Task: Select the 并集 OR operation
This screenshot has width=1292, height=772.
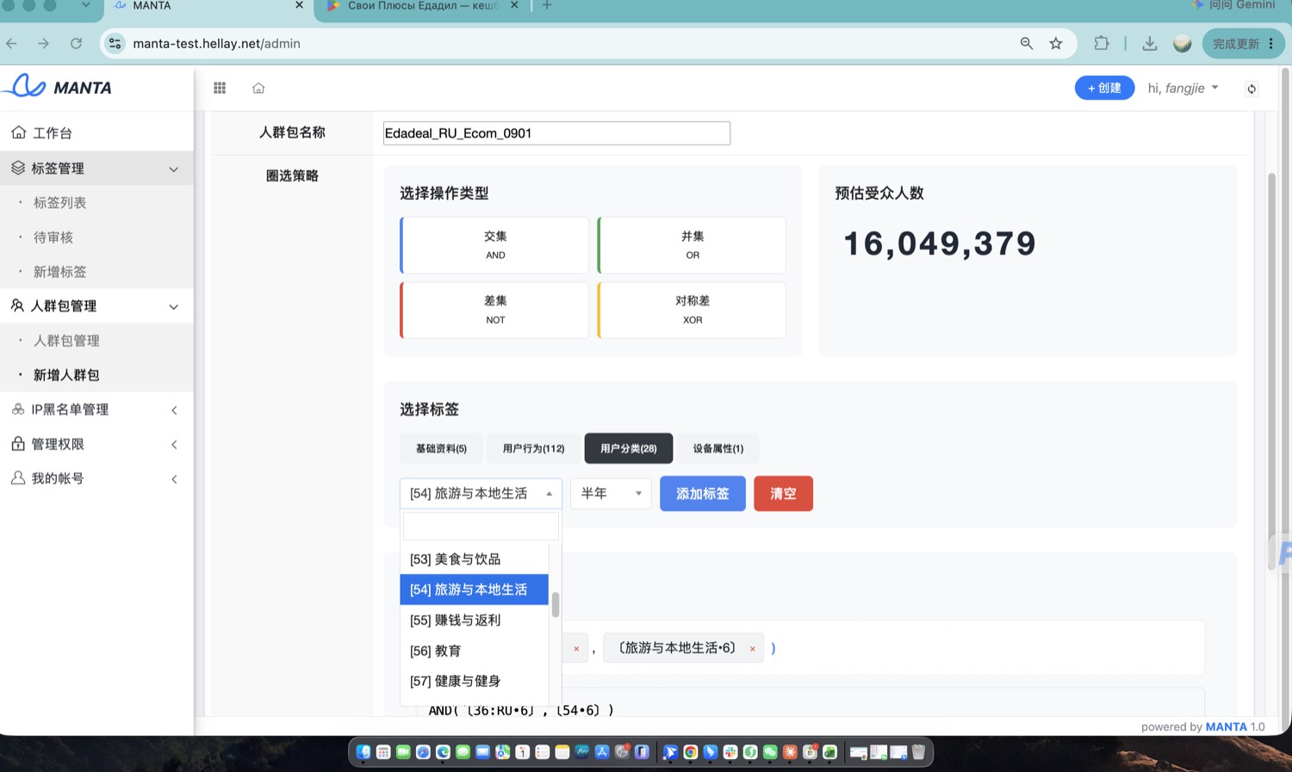Action: (x=693, y=245)
